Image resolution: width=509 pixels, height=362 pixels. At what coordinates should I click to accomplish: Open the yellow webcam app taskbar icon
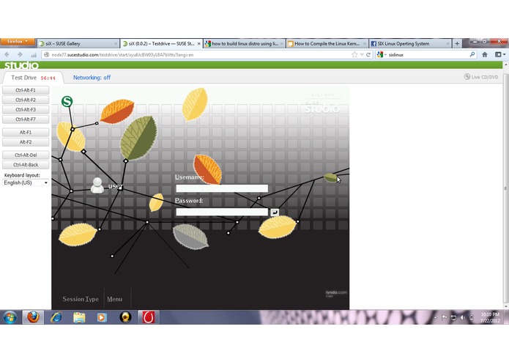(125, 317)
